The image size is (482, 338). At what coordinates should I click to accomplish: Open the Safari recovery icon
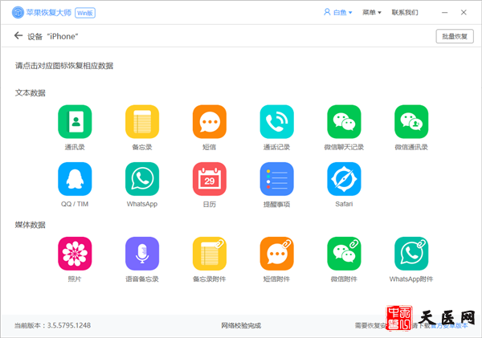[344, 179]
